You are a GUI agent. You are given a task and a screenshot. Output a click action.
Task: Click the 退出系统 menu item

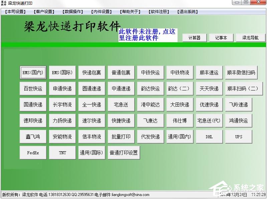[x=188, y=12]
